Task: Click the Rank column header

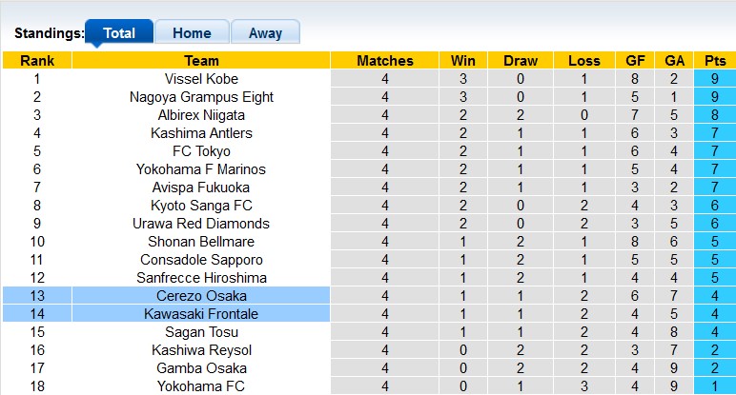Action: pos(37,61)
